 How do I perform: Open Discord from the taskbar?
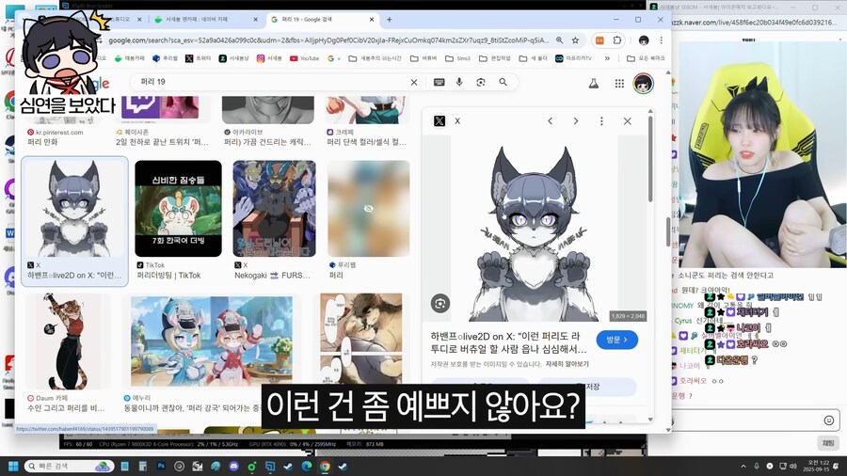pyautogui.click(x=233, y=467)
